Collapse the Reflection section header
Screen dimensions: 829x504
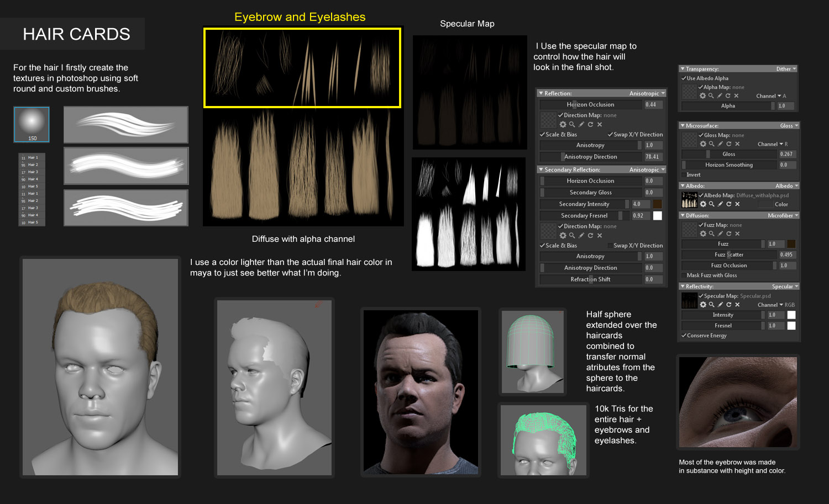tap(542, 93)
